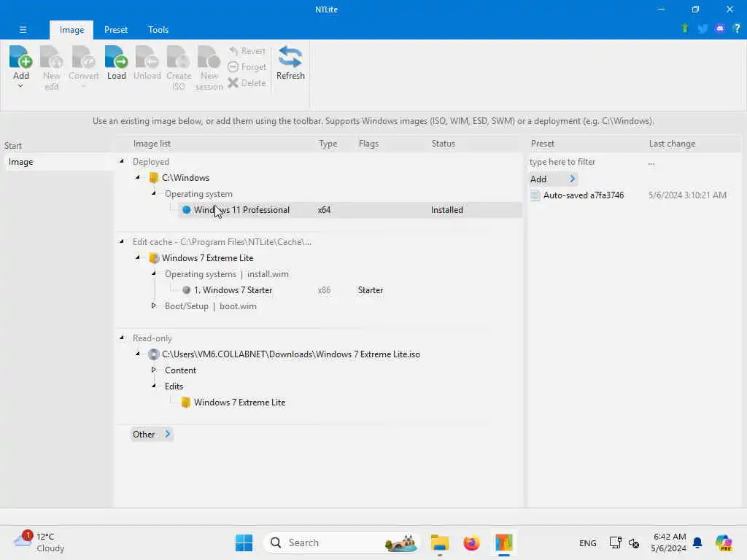The width and height of the screenshot is (747, 560).
Task: Select Image in the Start sidebar
Action: [x=57, y=162]
